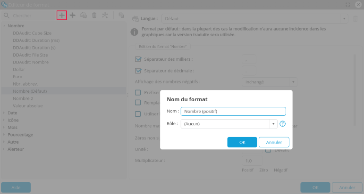This screenshot has width=364, height=194.
Task: Click the magnifier icon in the search box
Action: (7, 16)
